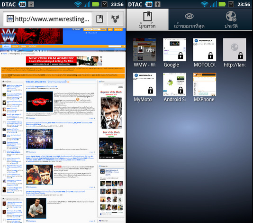Tap the WW site logo in the header
The height and width of the screenshot is (223, 253).
pos(9,36)
